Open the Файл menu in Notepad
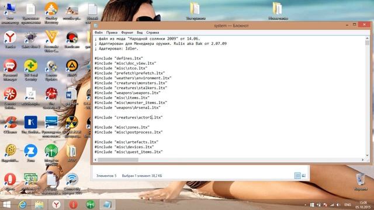The width and height of the screenshot is (374, 210). pos(99,33)
